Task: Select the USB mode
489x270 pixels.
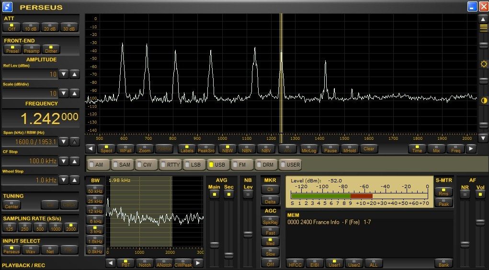Action: point(218,165)
